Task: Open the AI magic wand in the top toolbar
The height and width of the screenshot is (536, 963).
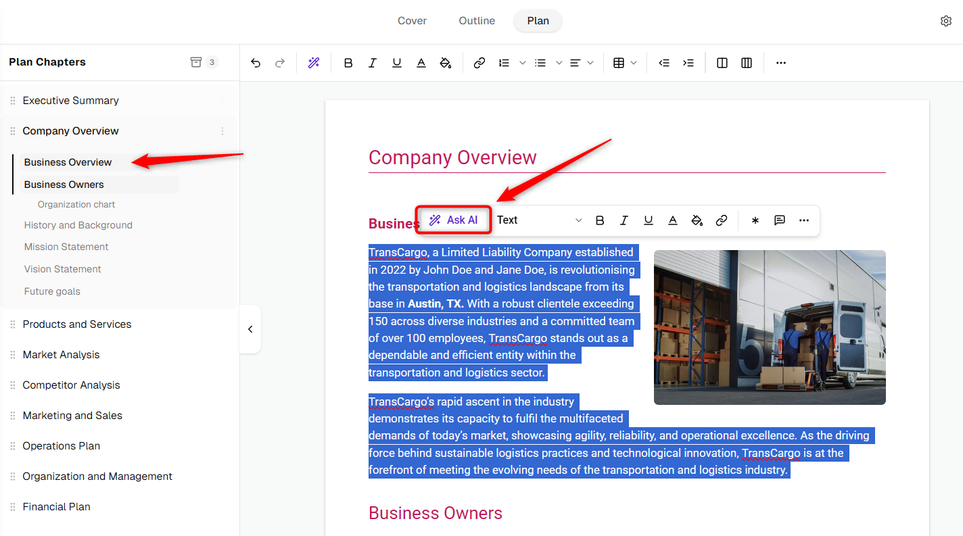Action: [x=314, y=63]
